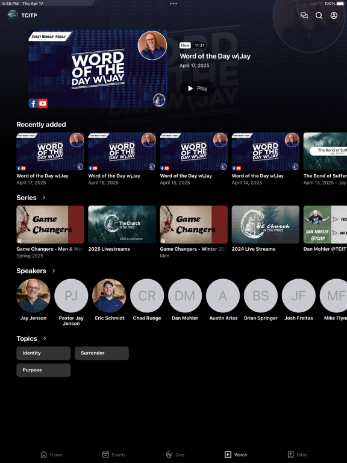
Task: Go to the Watch tab
Action: point(236,455)
